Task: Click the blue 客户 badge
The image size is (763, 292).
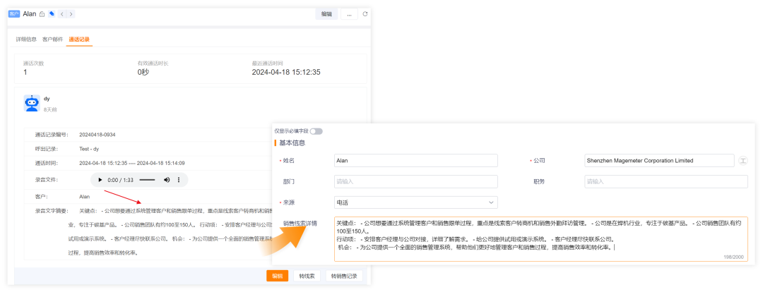Action: point(14,14)
